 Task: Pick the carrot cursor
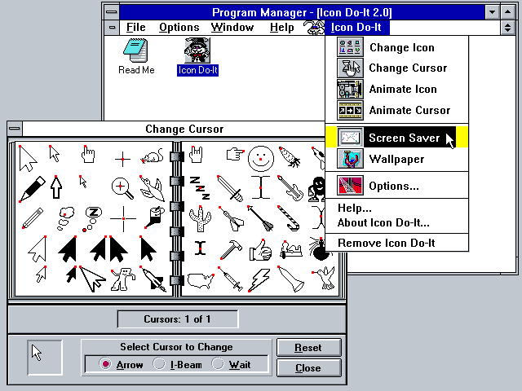[290, 157]
